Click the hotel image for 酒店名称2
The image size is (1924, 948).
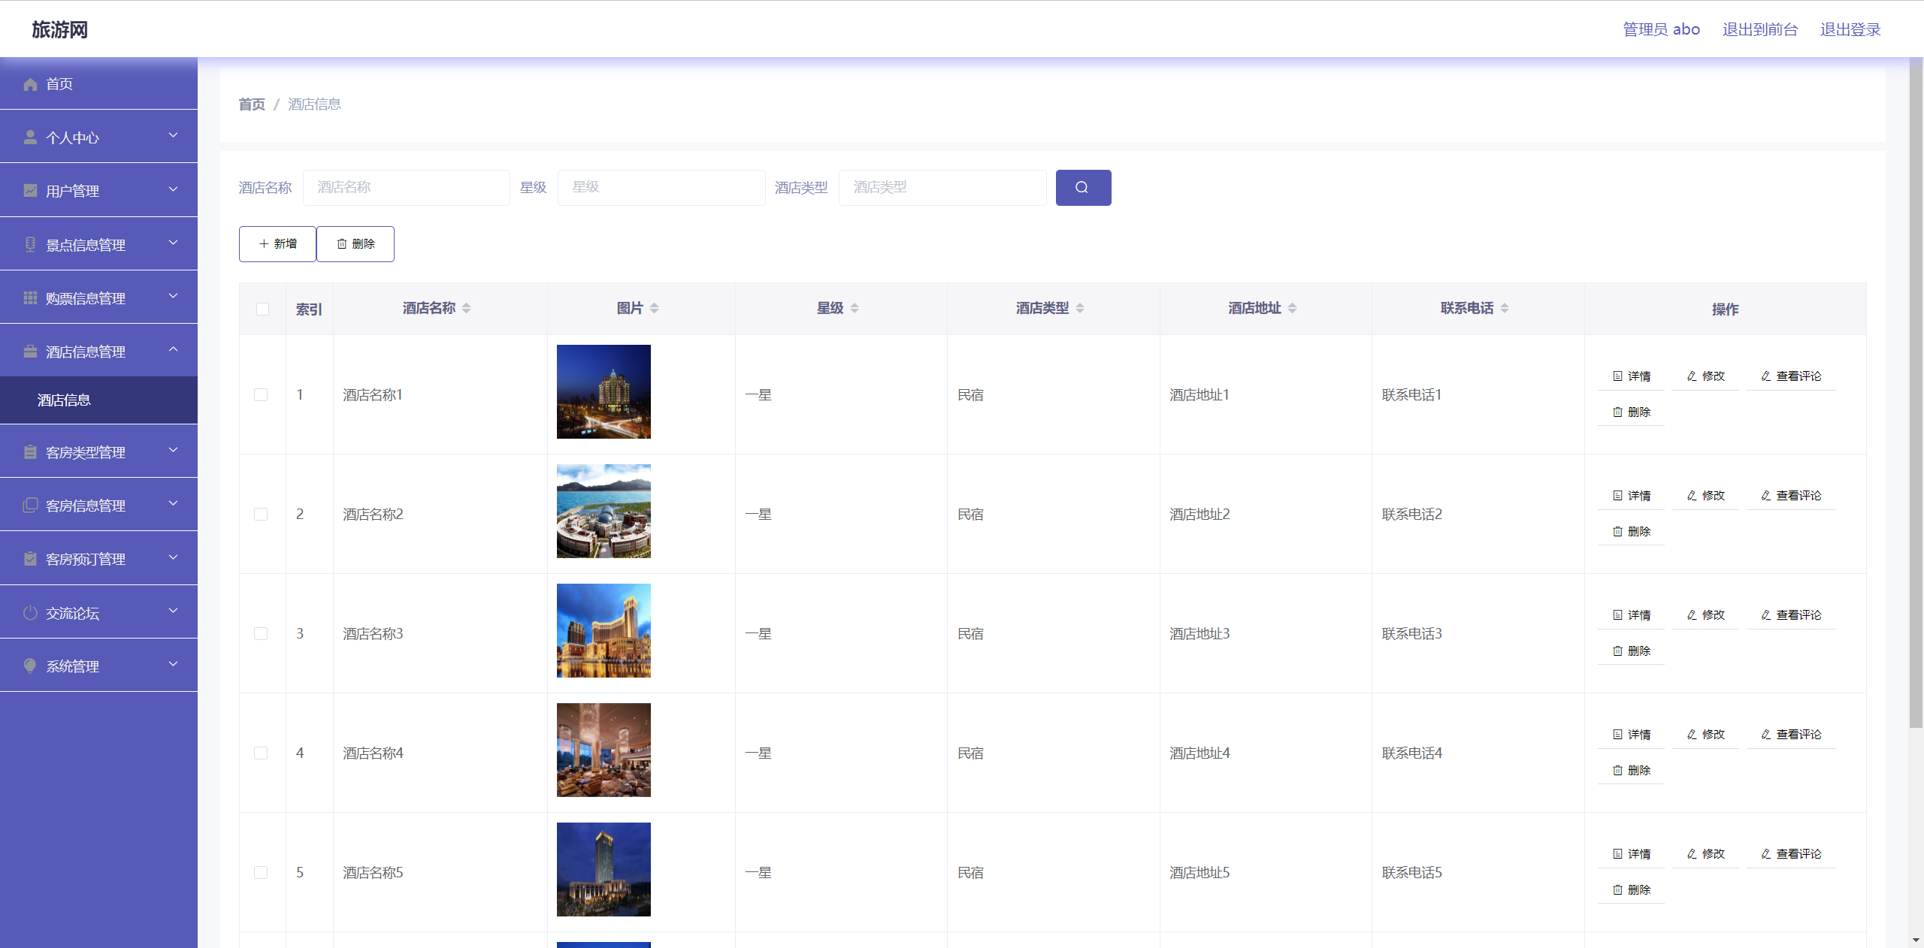click(x=603, y=512)
